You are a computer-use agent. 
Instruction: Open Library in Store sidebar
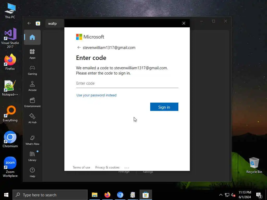click(x=32, y=157)
